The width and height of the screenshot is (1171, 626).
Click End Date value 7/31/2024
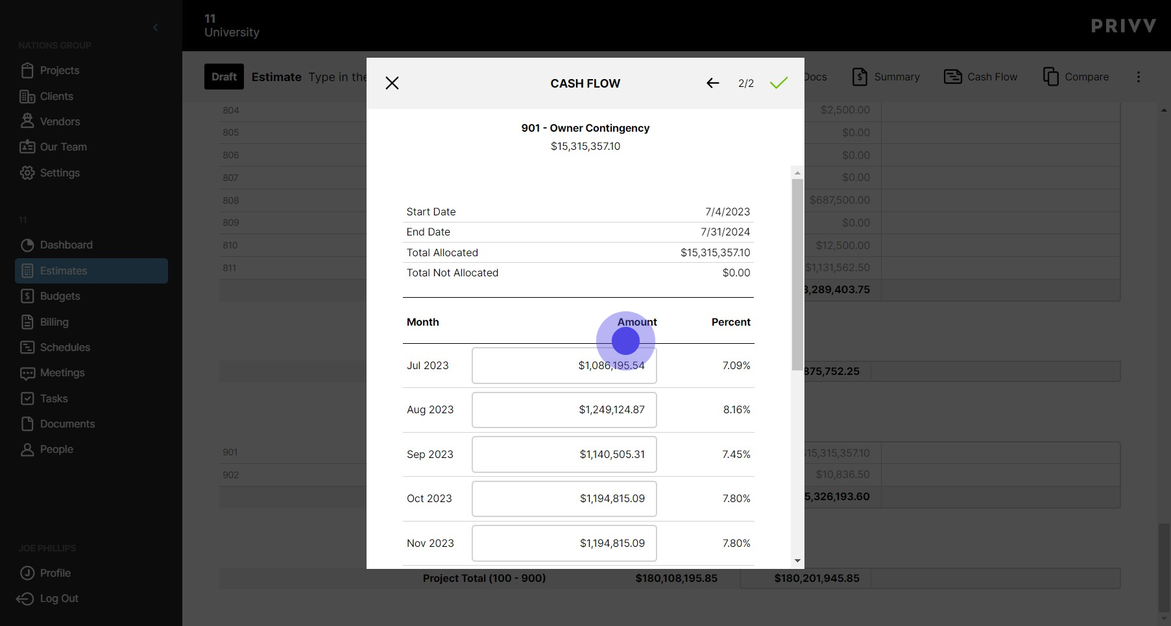click(725, 232)
